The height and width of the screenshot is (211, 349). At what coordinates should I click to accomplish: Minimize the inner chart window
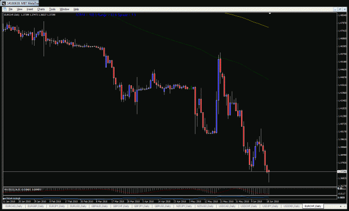click(x=336, y=9)
